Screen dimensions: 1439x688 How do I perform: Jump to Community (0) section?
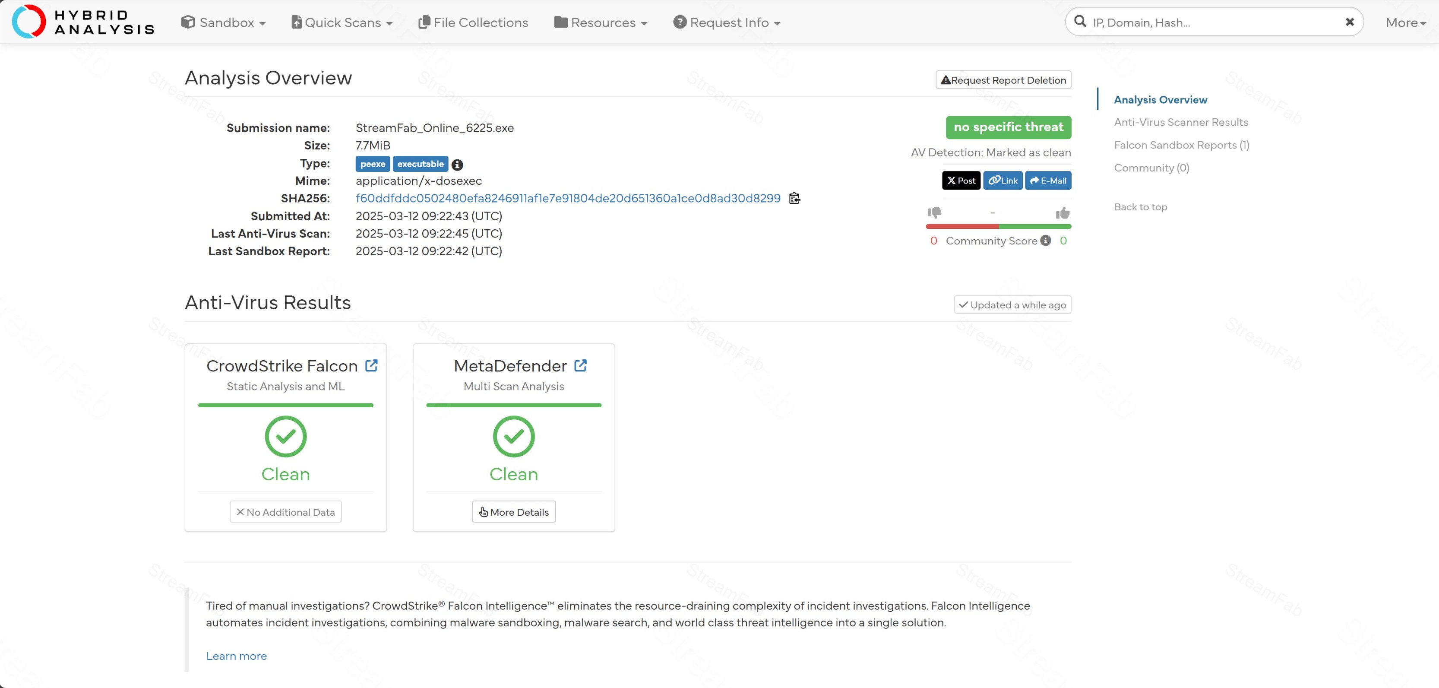1151,168
